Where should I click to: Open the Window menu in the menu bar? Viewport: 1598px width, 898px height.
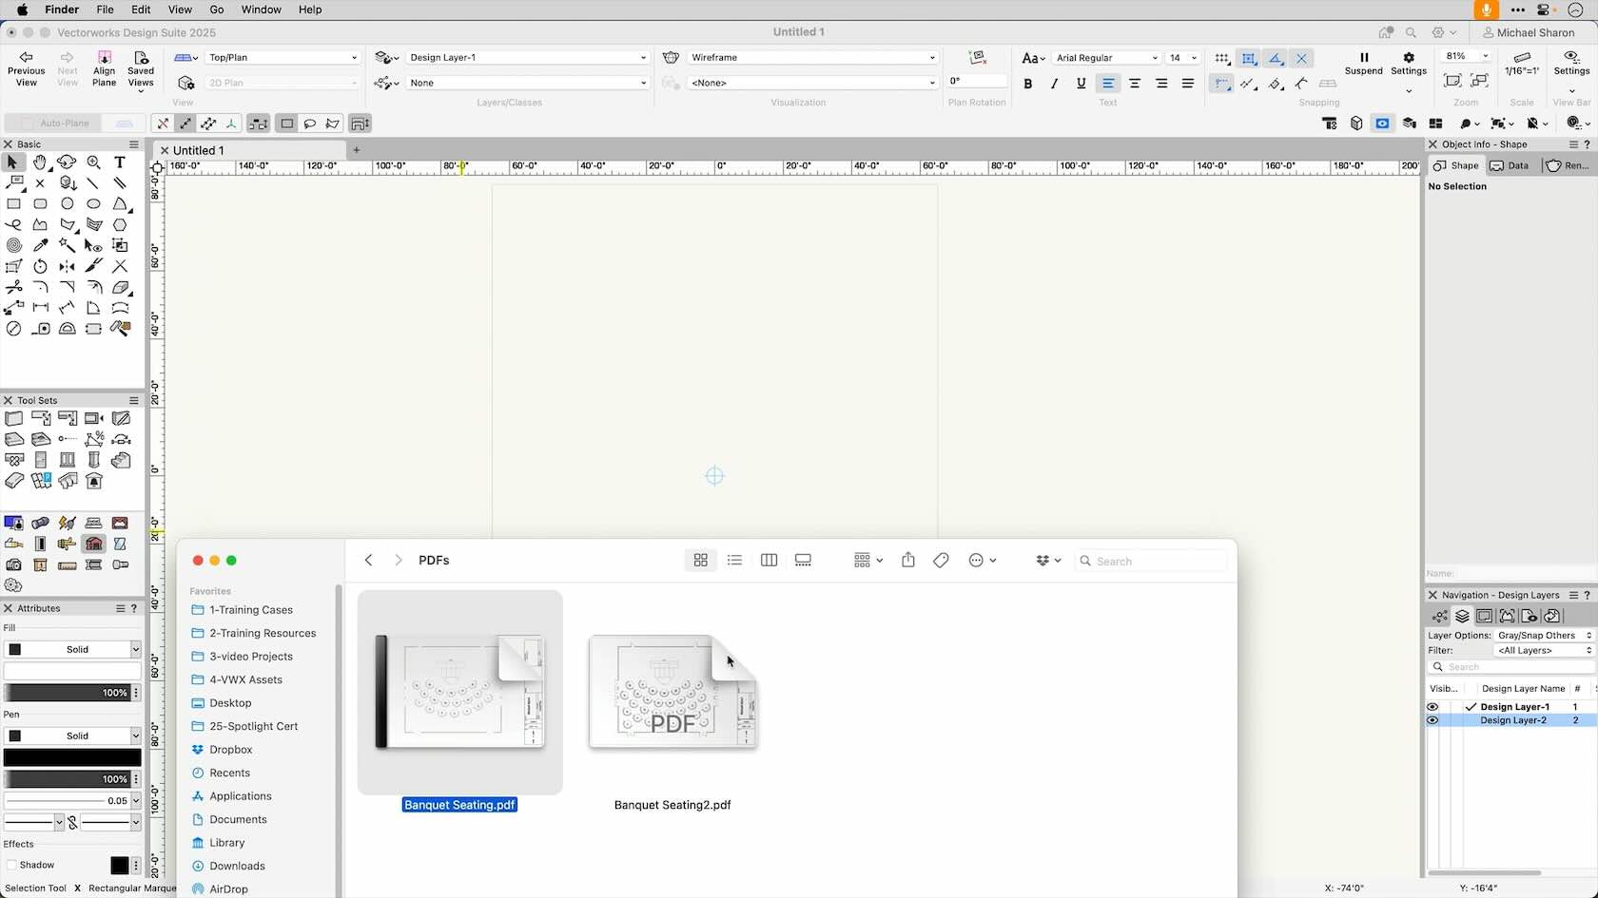click(x=260, y=10)
